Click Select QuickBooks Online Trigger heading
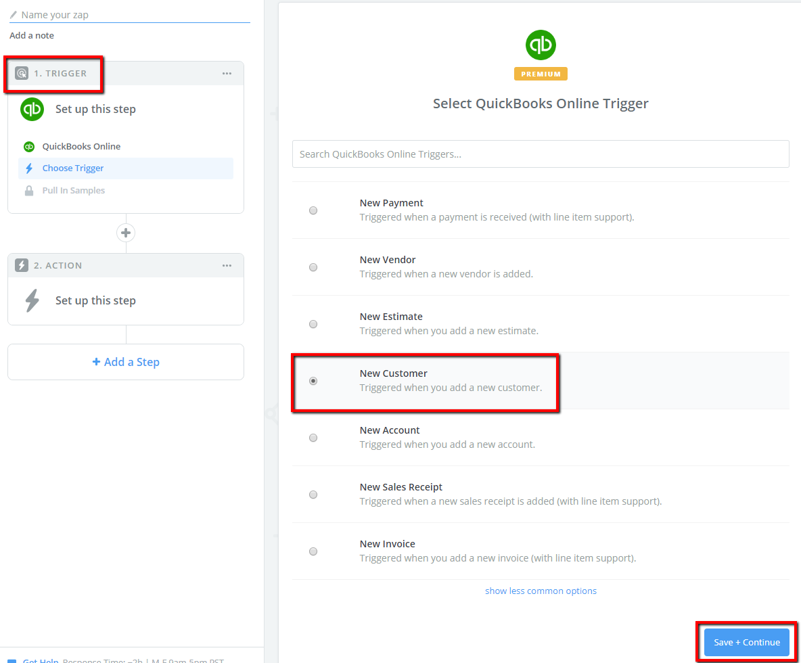 pos(541,104)
